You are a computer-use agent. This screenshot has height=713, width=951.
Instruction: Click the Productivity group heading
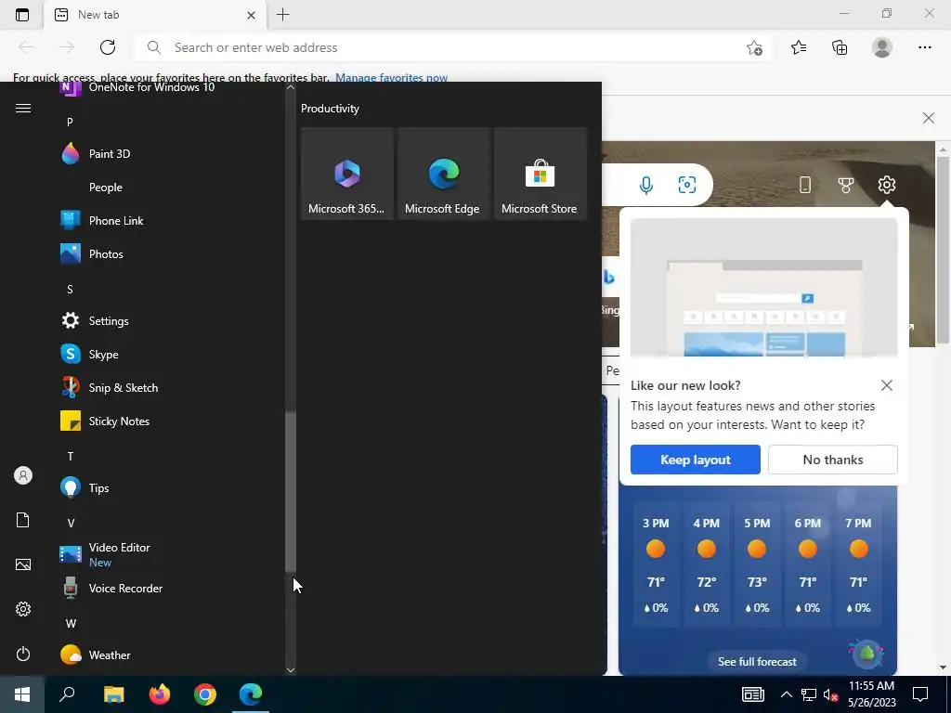(x=330, y=109)
